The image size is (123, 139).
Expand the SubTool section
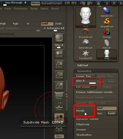83,65
